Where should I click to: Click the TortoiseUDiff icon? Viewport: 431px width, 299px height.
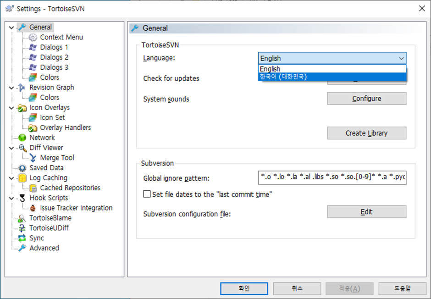coord(22,228)
